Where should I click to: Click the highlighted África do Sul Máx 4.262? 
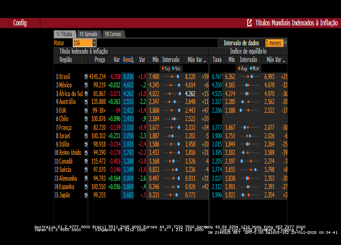pos(190,93)
